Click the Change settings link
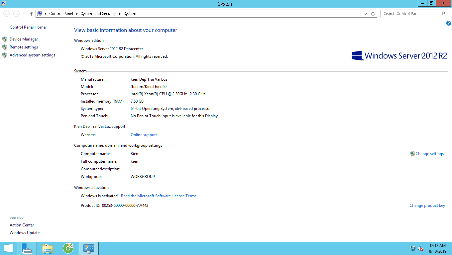 click(429, 154)
